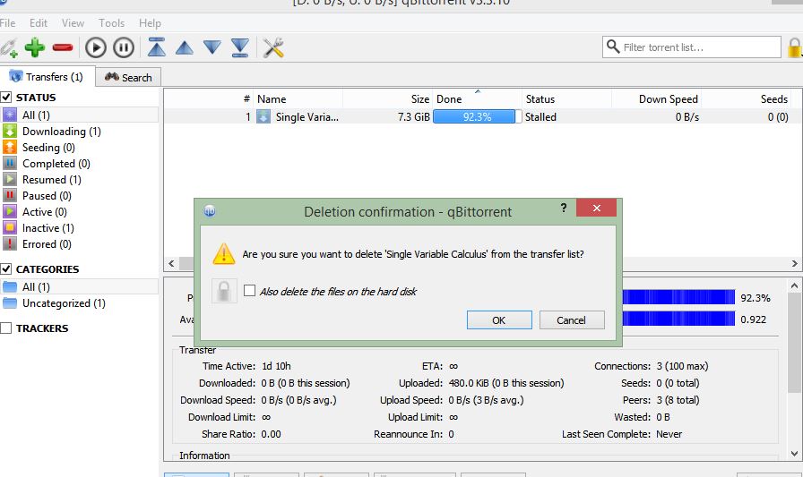Screen dimensions: 803x477
Task: Click the blue downloaded pieces bar showing 92.3%
Action: pos(678,297)
